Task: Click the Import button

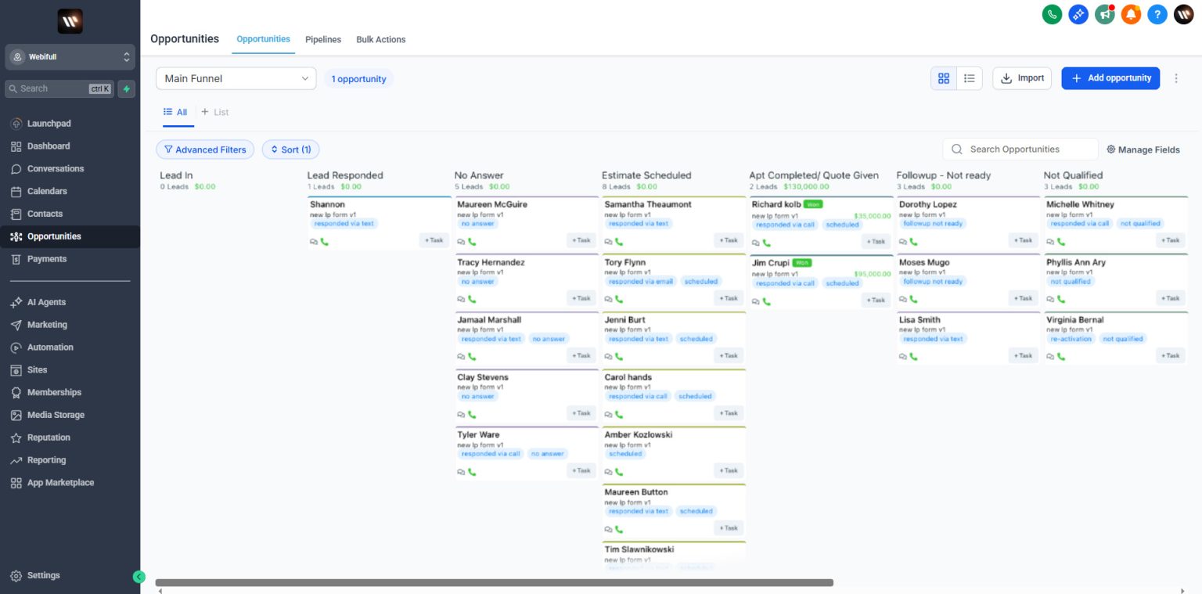Action: tap(1021, 78)
